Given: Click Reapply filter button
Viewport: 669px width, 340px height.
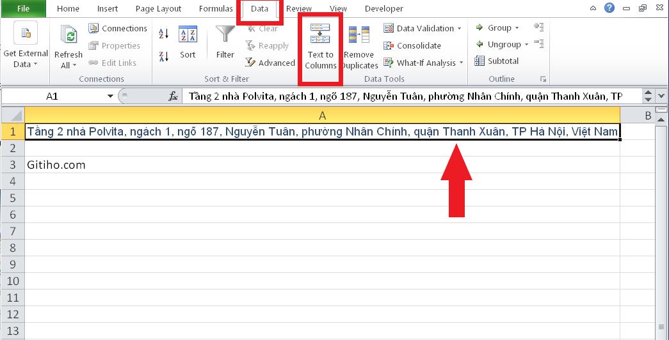Looking at the screenshot, I should [x=267, y=45].
